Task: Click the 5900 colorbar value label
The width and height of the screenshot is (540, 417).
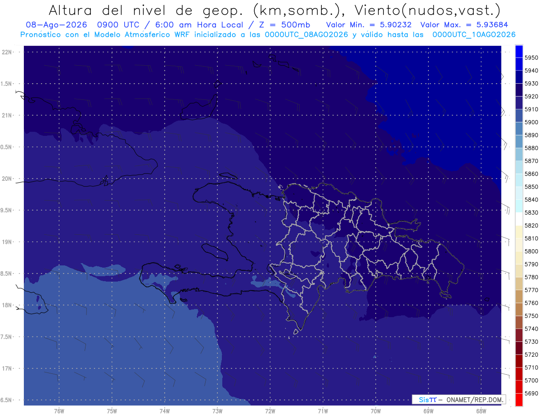Action: (x=531, y=122)
